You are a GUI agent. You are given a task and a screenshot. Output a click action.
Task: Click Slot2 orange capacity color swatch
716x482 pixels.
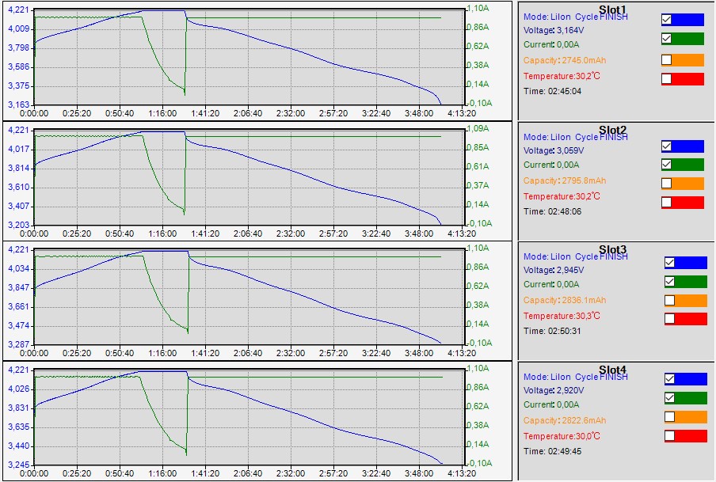click(687, 183)
